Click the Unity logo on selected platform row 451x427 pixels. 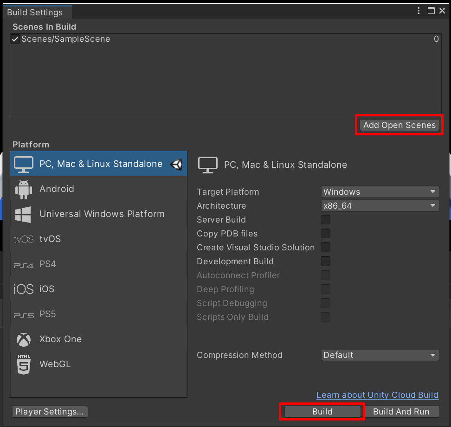[176, 165]
